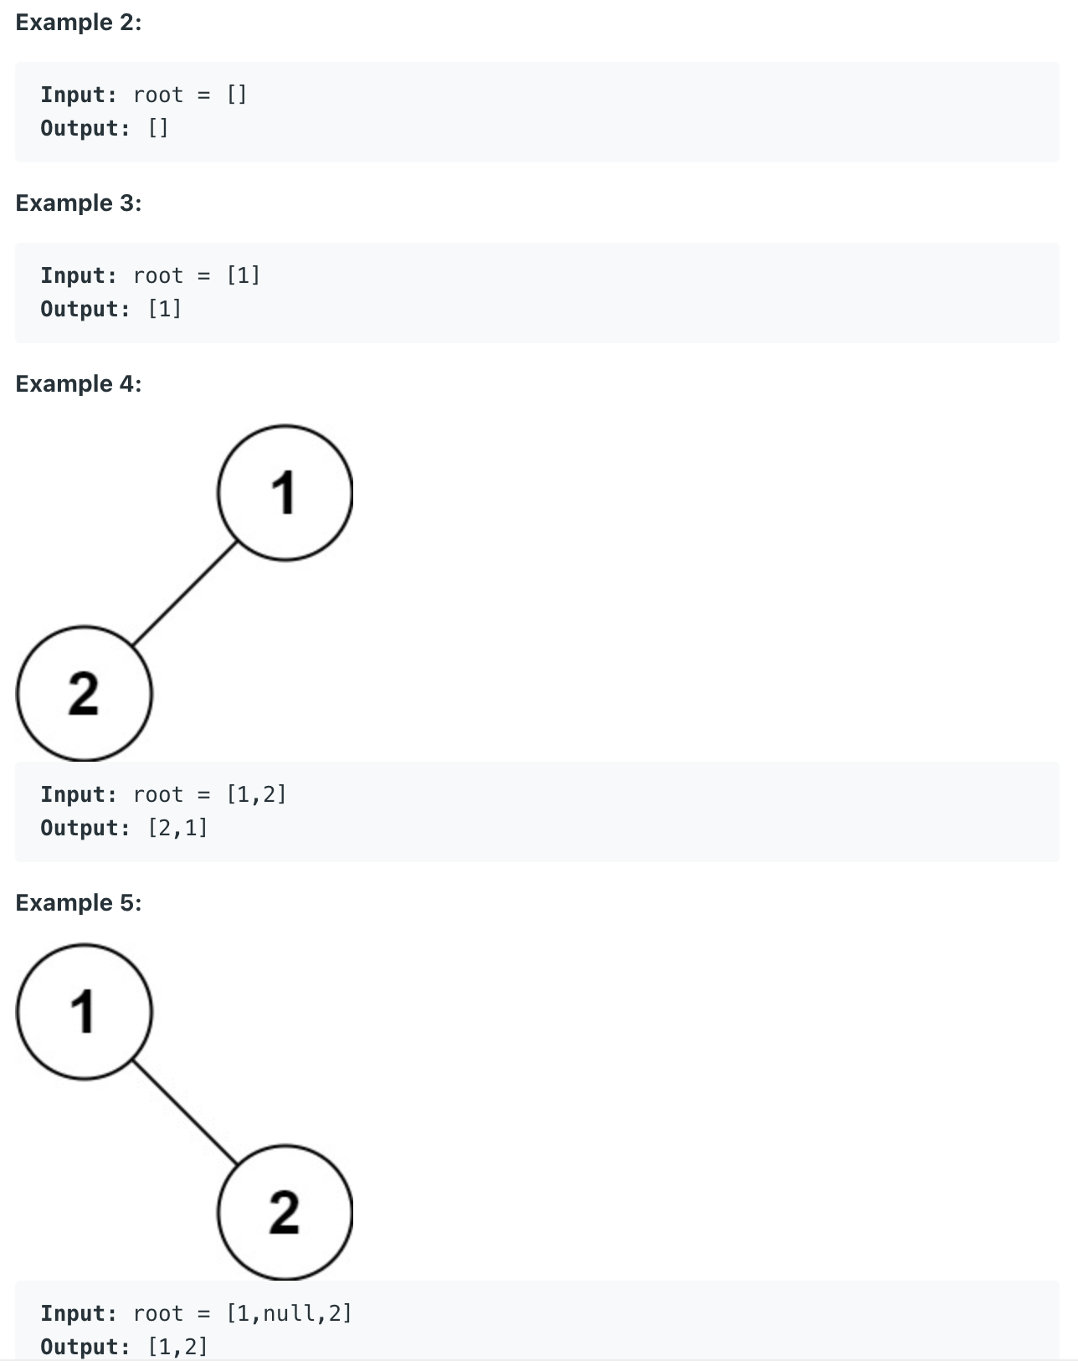Click the edge connecting nodes in Example 5

(x=184, y=1112)
